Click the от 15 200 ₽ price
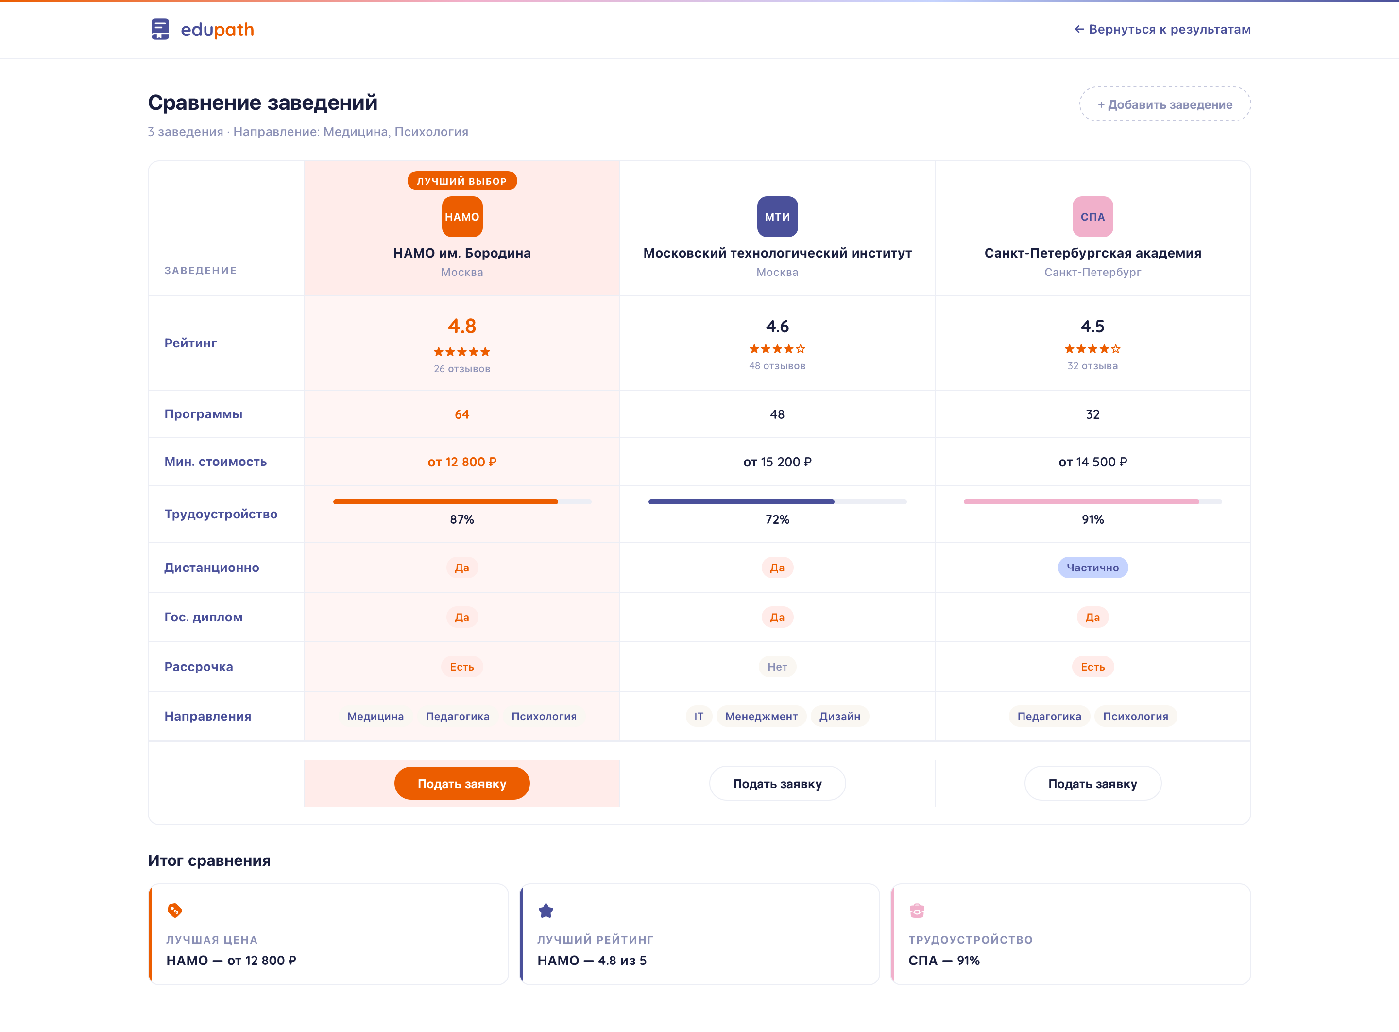The image size is (1399, 1032). tap(778, 462)
